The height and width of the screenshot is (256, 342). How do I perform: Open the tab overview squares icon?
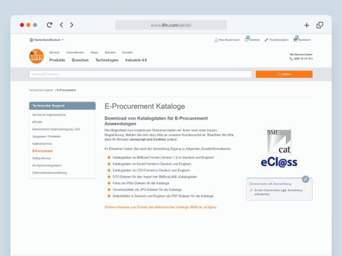tap(319, 25)
